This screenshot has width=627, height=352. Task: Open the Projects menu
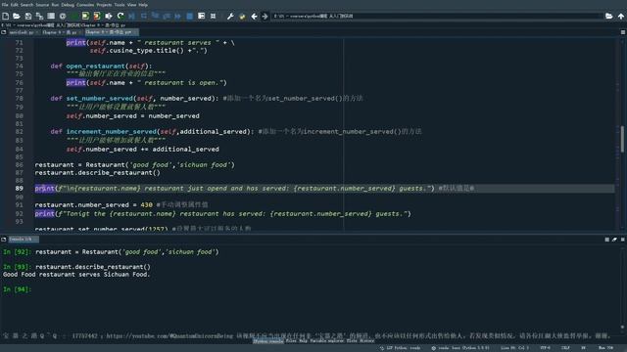(x=104, y=5)
